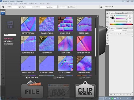Viewport: 134px width, 100px height.
Task: Open the History panel icon in dock
Action: [107, 14]
